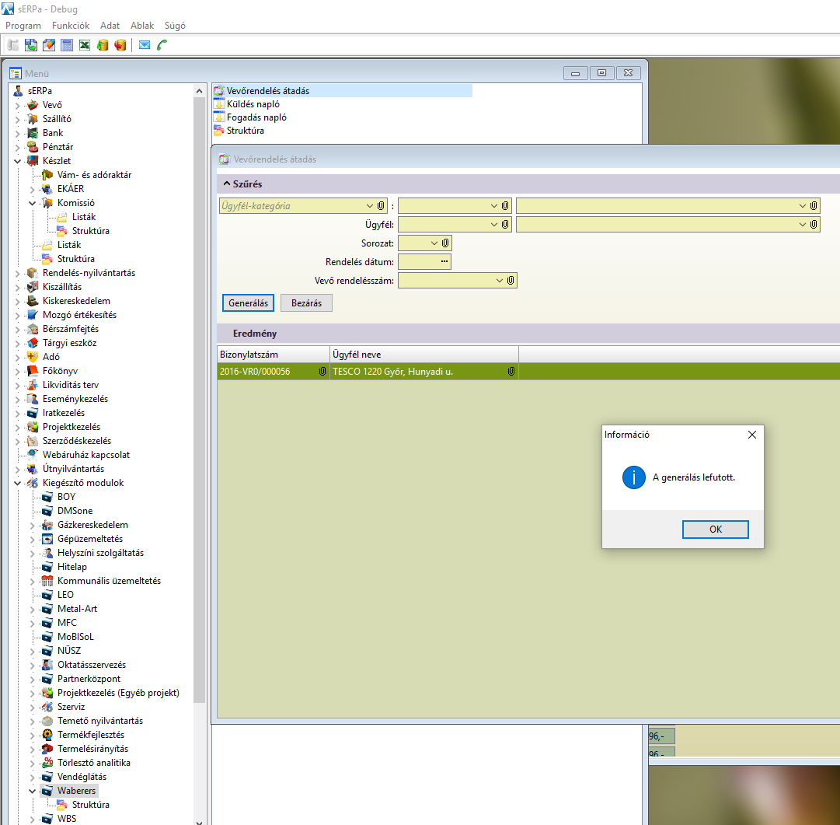Open the Adat menu

point(110,26)
